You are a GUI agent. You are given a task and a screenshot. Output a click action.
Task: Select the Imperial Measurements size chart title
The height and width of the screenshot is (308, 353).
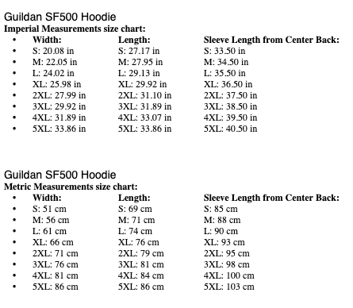pyautogui.click(x=75, y=29)
